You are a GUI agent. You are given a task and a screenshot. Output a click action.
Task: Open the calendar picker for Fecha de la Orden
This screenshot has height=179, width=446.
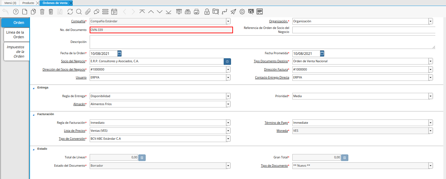[x=120, y=53]
